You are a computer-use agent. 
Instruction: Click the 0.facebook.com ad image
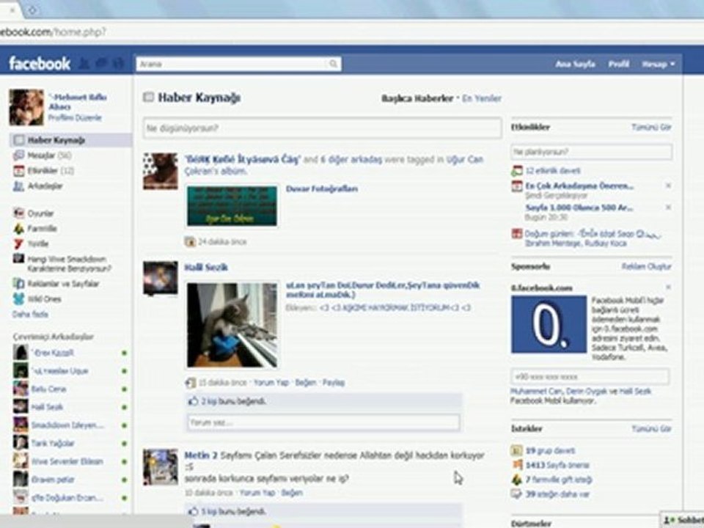pyautogui.click(x=549, y=324)
